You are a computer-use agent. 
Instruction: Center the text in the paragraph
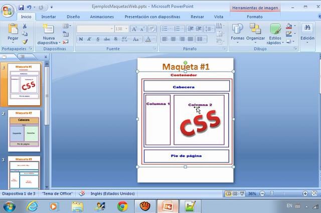pyautogui.click(x=173, y=39)
